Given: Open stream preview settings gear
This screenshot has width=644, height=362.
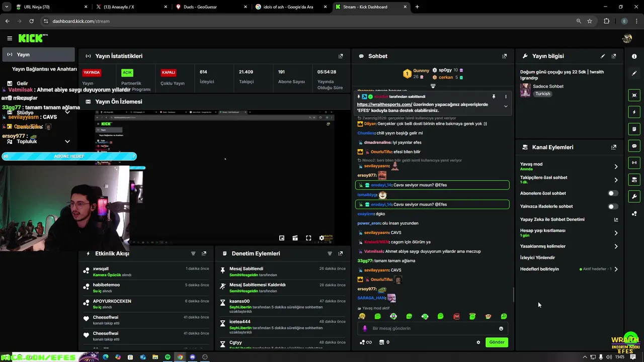Looking at the screenshot, I should pos(322,238).
